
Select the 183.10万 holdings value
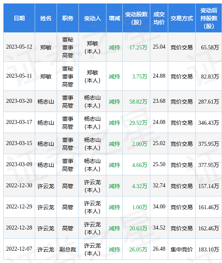208,249
